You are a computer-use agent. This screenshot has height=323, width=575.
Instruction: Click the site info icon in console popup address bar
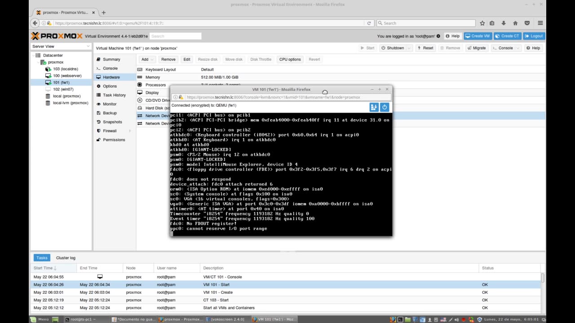pyautogui.click(x=175, y=97)
